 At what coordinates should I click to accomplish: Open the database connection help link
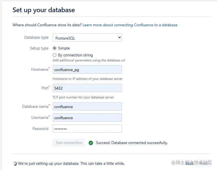coord(130,25)
